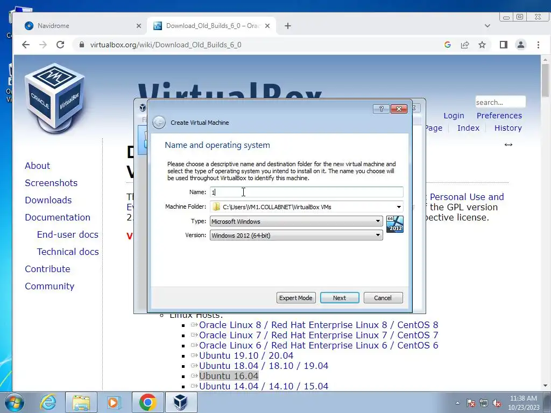
Task: Click the History link
Action: 508,128
